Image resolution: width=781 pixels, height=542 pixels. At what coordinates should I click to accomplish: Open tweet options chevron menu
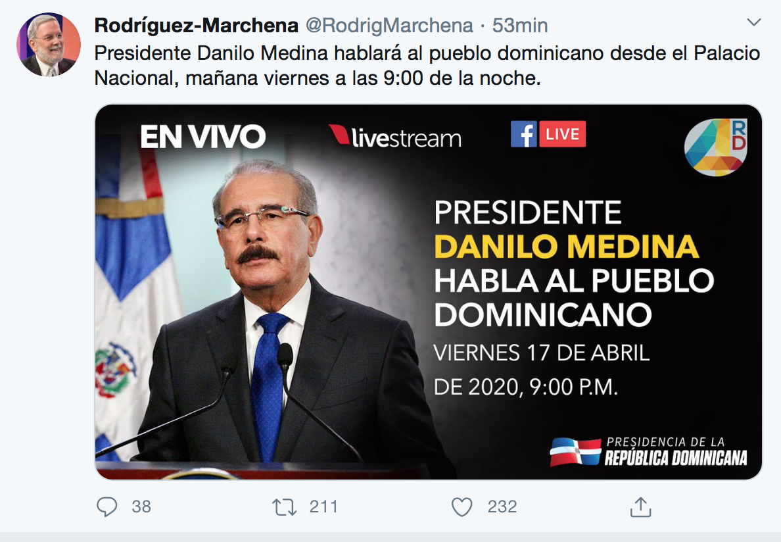[754, 22]
